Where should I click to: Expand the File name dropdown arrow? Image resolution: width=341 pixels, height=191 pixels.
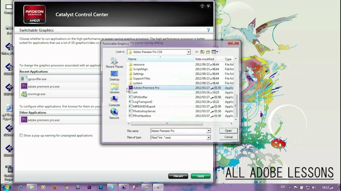point(209,131)
